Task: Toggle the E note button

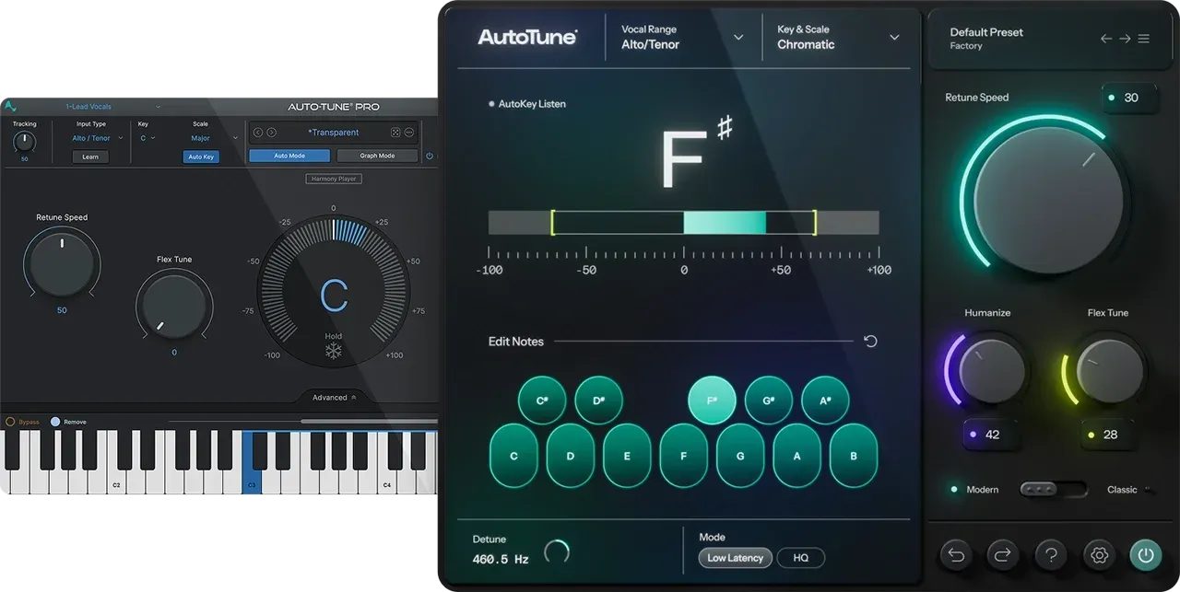Action: 627,456
